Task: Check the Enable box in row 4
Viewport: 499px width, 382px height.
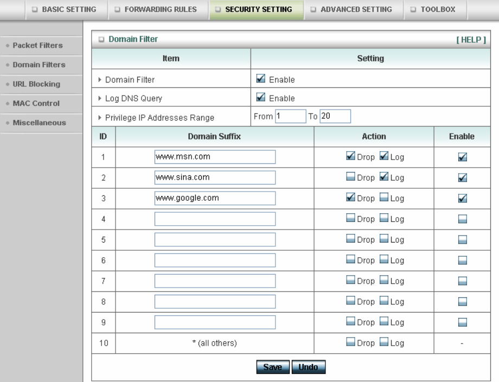Action: (463, 219)
